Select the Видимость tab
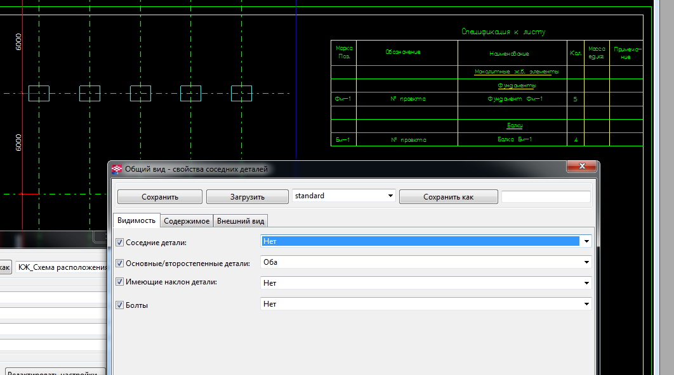Screen dimensions: 674x375 [x=136, y=220]
